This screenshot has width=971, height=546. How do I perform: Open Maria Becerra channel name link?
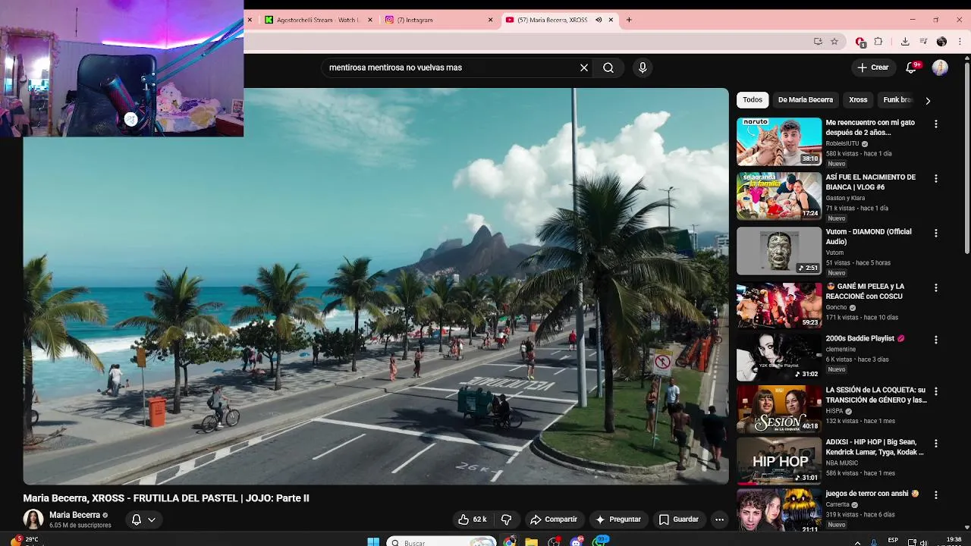tap(74, 515)
